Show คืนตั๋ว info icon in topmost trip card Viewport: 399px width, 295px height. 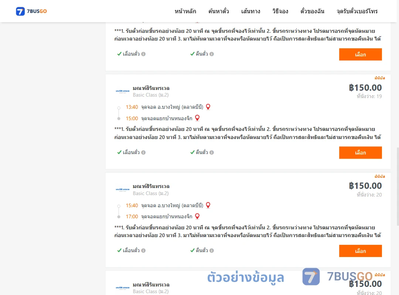(212, 54)
